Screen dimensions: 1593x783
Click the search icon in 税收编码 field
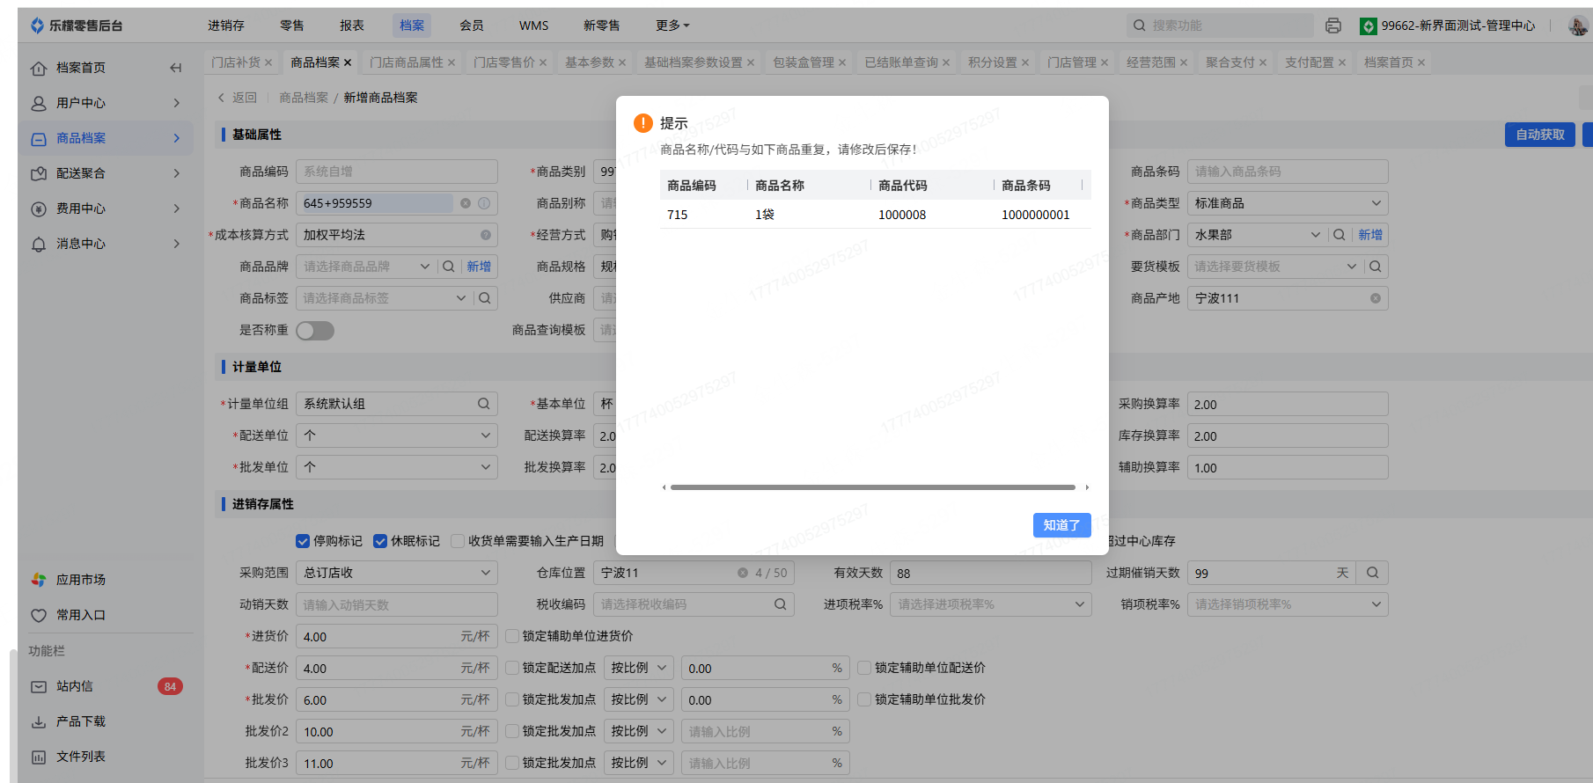click(780, 604)
